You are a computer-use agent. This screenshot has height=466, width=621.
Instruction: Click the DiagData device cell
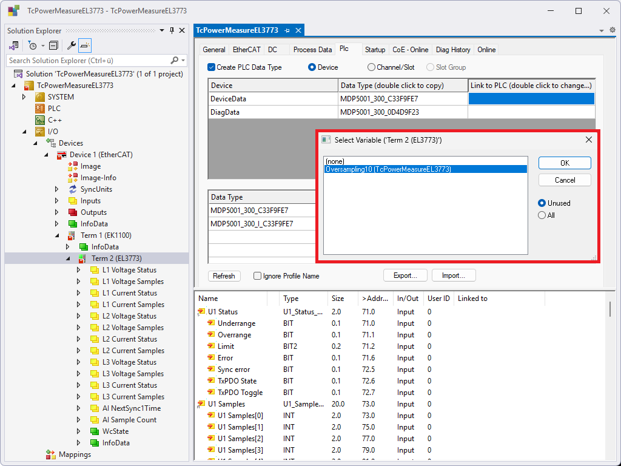(x=273, y=112)
